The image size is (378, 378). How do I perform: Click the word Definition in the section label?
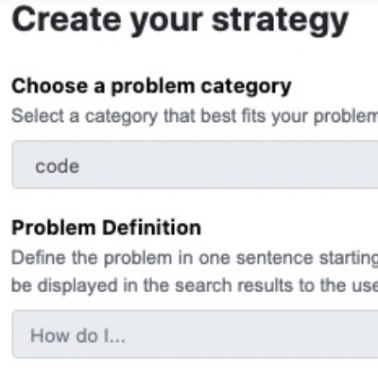click(152, 227)
